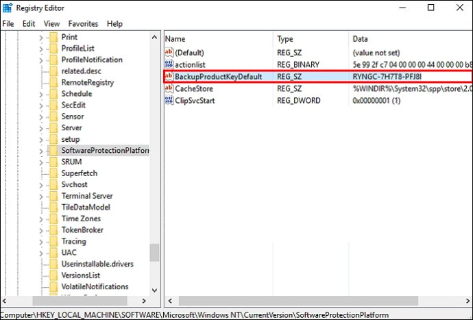The height and width of the screenshot is (320, 473).
Task: Click the ProfileNotification folder icon
Action: [x=53, y=60]
